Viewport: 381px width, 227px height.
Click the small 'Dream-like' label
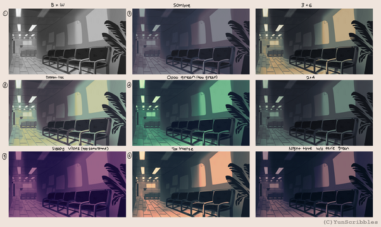(x=55, y=78)
